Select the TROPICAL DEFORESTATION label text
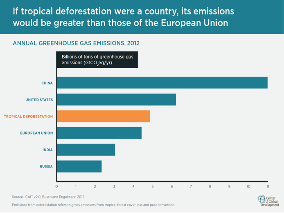Screen dimensions: 284x213 click(x=28, y=117)
